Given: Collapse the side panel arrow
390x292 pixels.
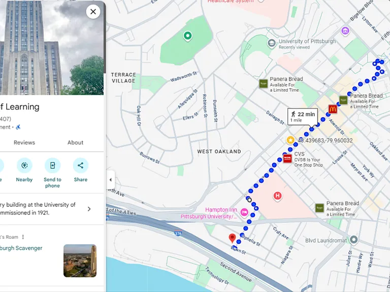Looking at the screenshot, I should pos(111,180).
